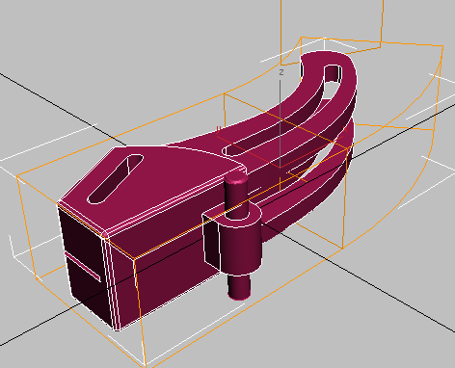Select the vertical gray Z axis line
This screenshot has height=368, width=455.
[x=280, y=123]
